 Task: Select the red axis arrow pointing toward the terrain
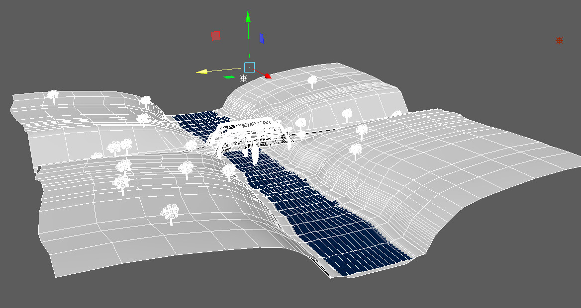[x=268, y=76]
